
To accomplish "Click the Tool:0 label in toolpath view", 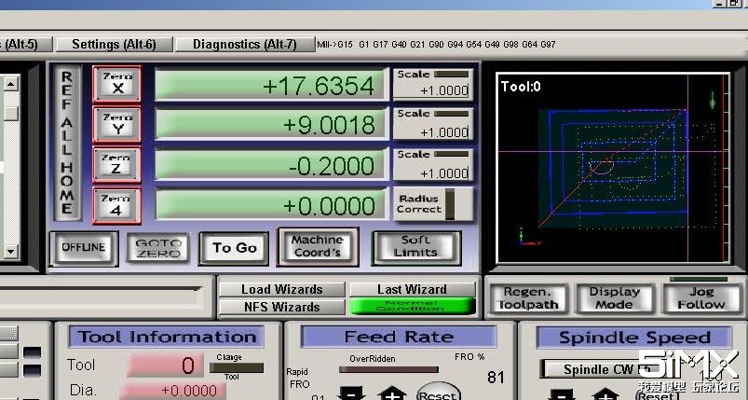I will [521, 87].
